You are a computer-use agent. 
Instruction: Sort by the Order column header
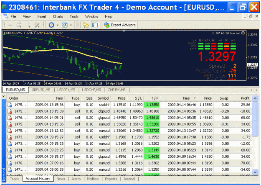tap(17, 98)
